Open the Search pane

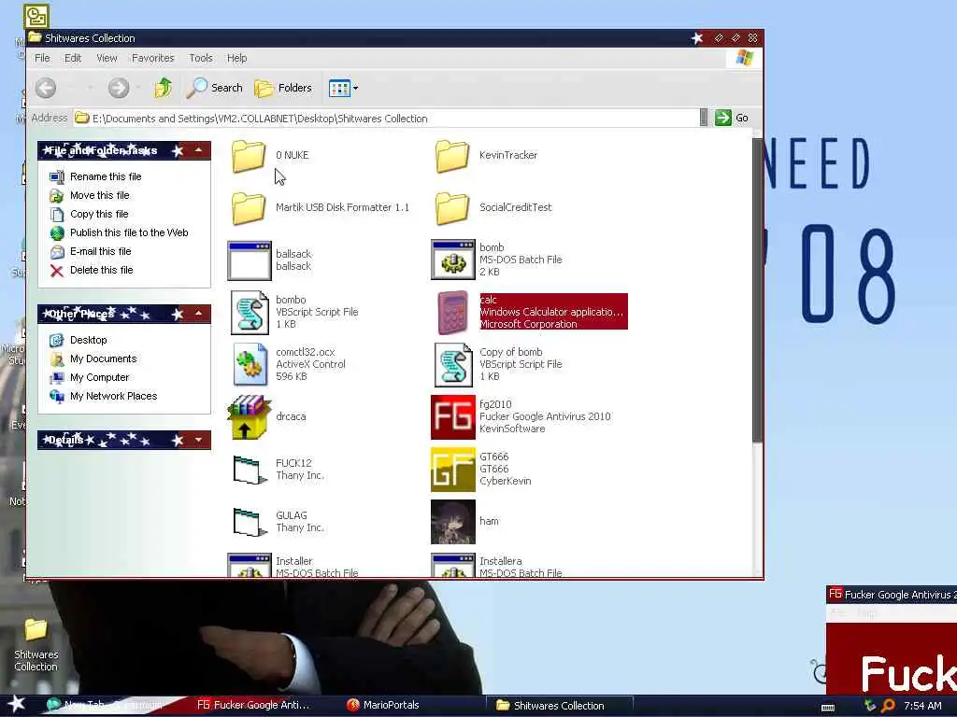(x=214, y=88)
